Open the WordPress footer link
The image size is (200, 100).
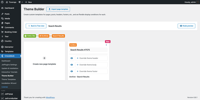tap(50, 97)
